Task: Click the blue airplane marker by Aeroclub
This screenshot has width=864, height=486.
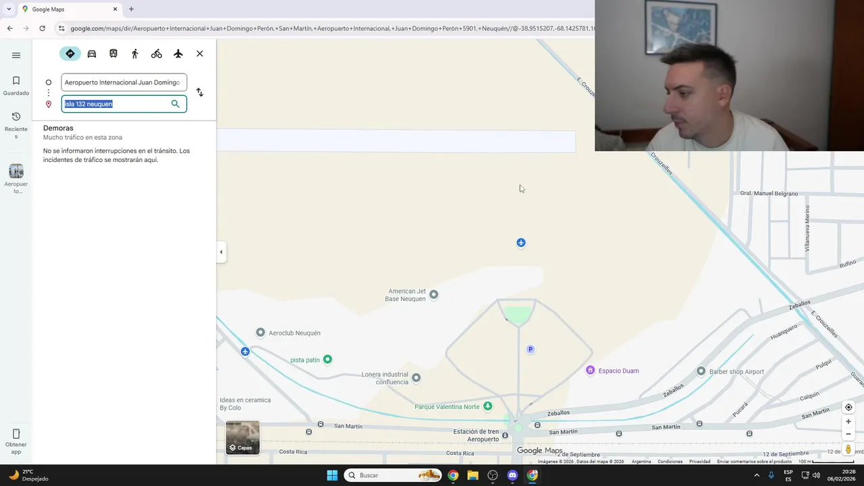Action: tap(245, 352)
